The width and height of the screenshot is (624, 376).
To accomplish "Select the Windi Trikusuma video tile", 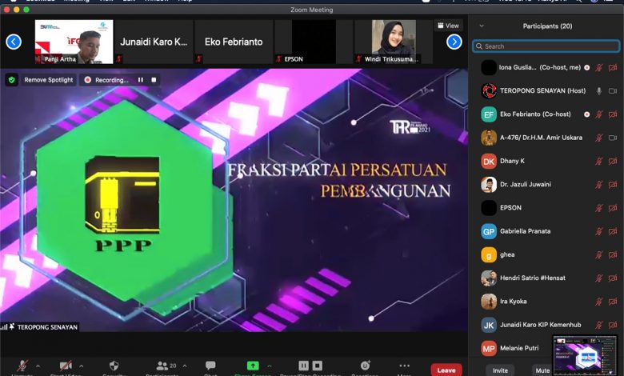I will tap(393, 42).
